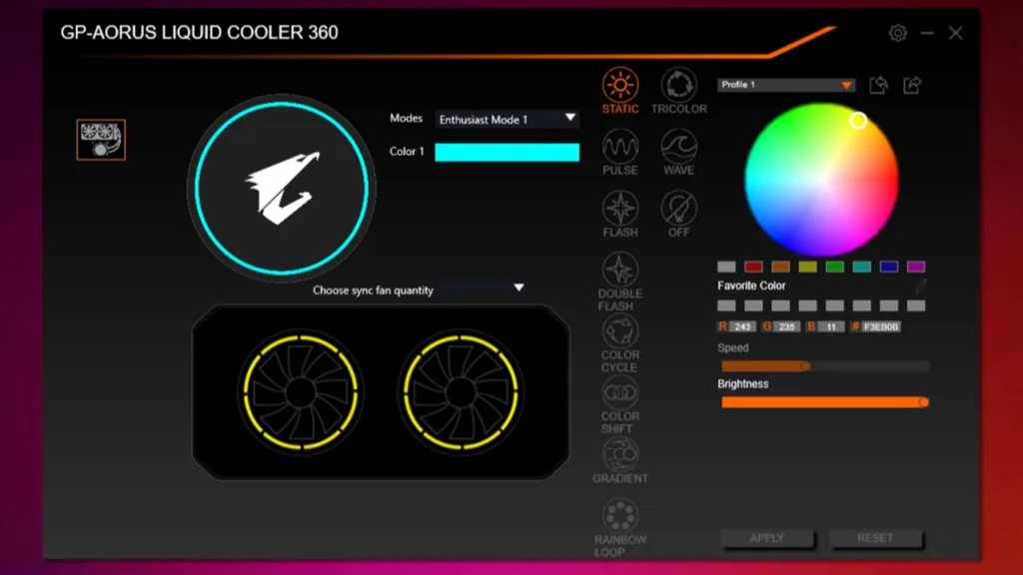Select the left fan in the preview
This screenshot has height=575, width=1023.
[300, 392]
